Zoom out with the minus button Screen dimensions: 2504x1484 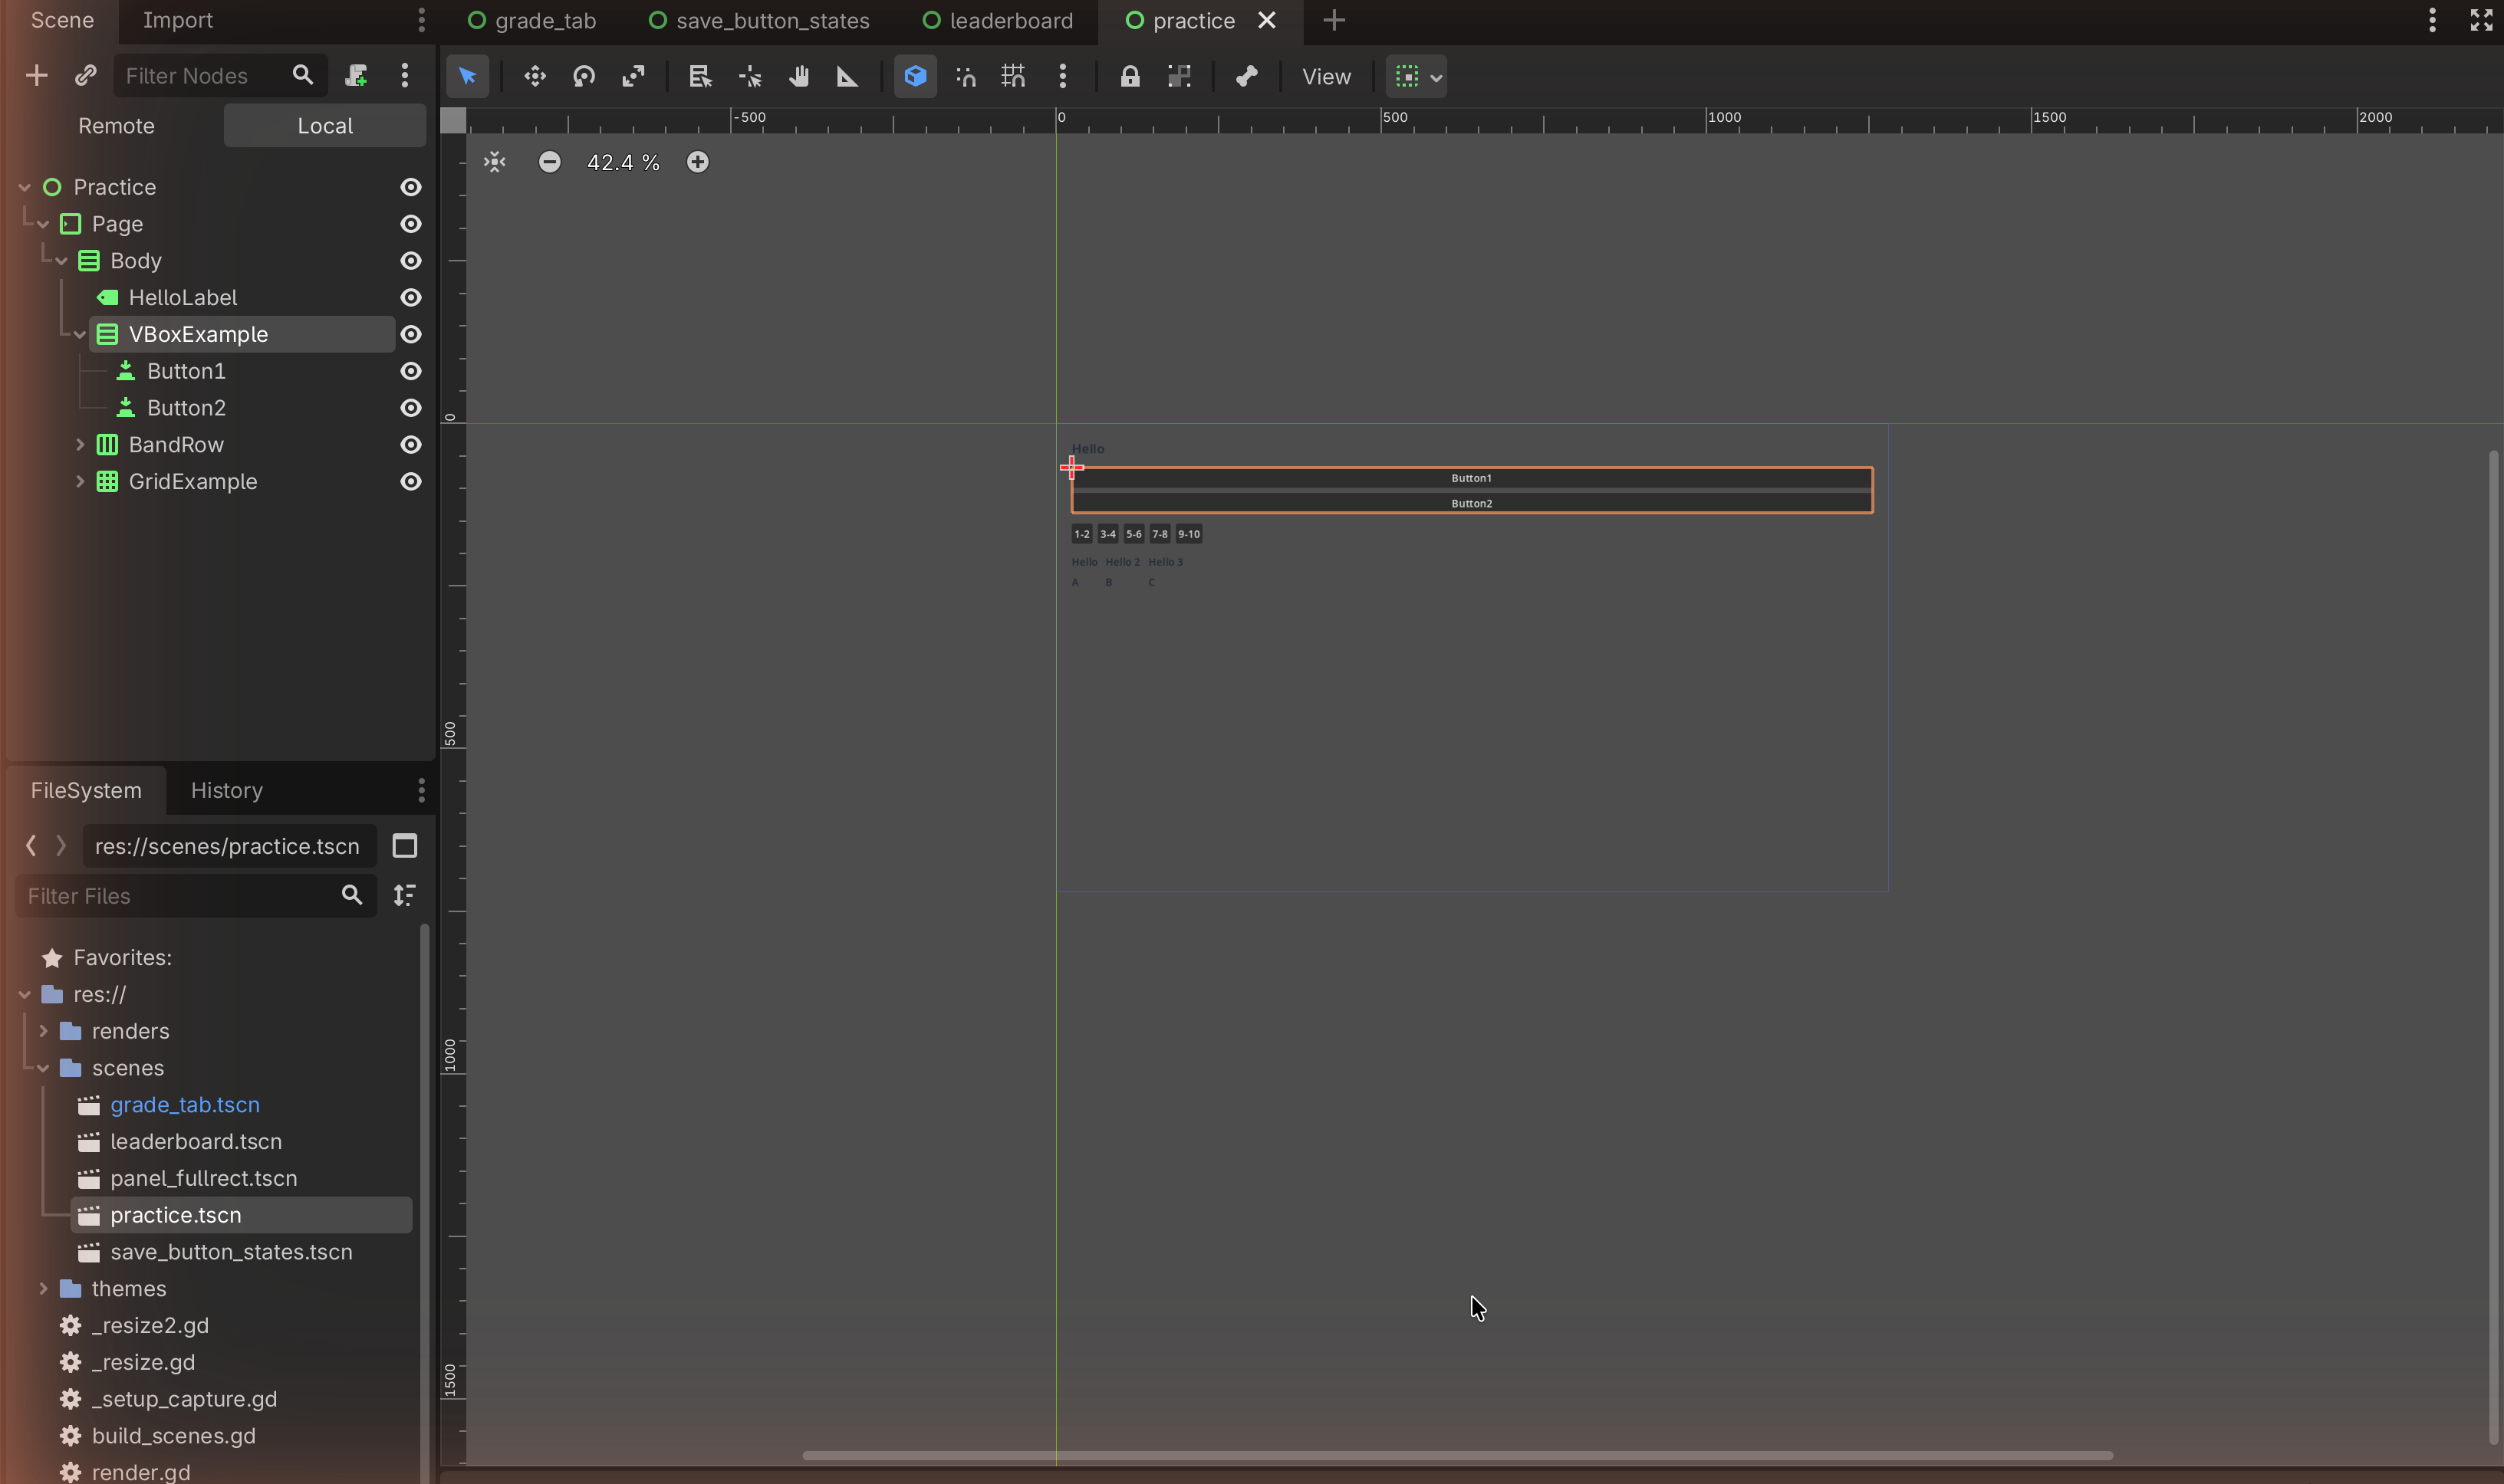[549, 162]
